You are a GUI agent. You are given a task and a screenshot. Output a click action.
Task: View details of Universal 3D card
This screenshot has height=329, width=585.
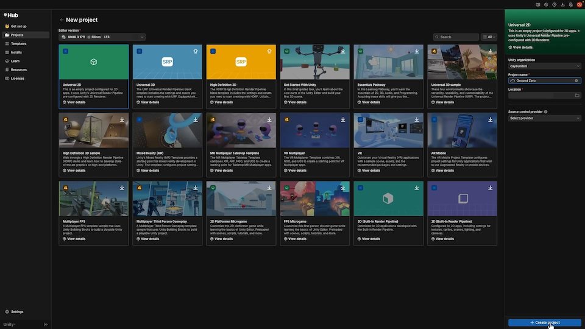[147, 102]
